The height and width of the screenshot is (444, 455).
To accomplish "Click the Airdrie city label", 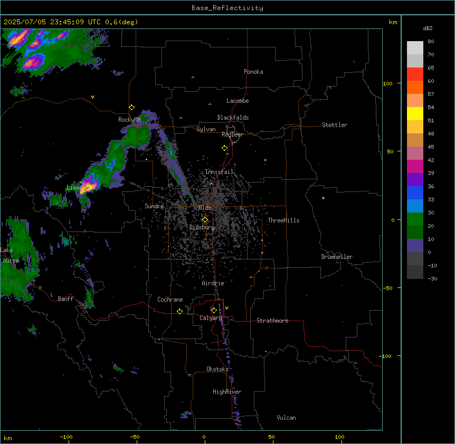I will pyautogui.click(x=213, y=283).
